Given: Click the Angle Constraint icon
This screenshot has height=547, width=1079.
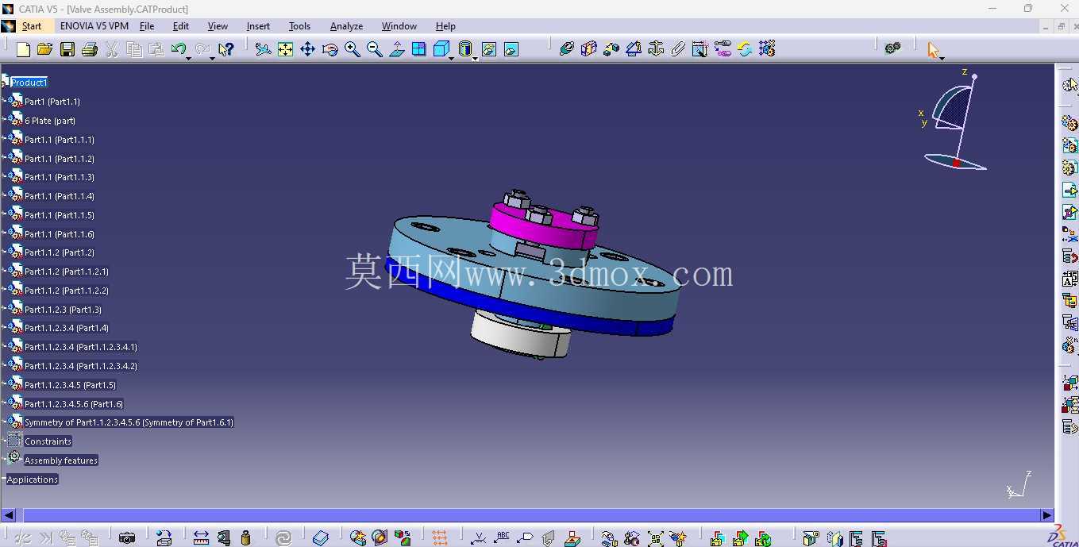Looking at the screenshot, I should (633, 49).
